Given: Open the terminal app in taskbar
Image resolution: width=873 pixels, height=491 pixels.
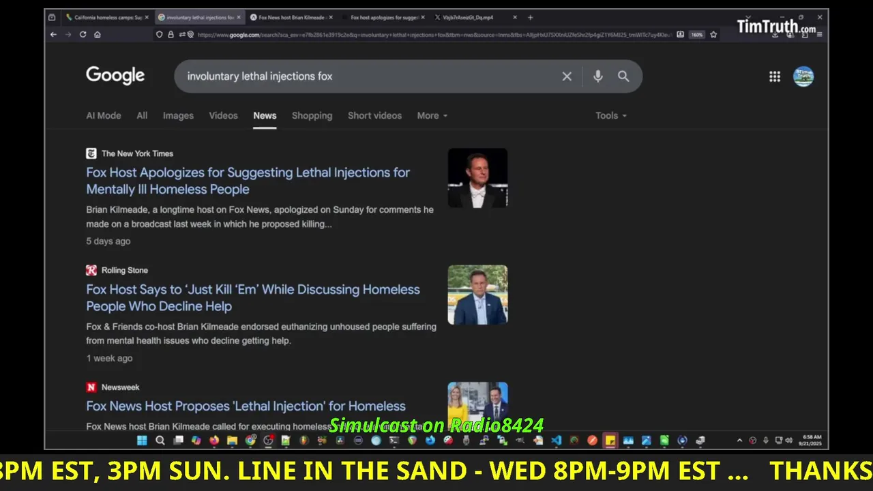Looking at the screenshot, I should (x=394, y=441).
